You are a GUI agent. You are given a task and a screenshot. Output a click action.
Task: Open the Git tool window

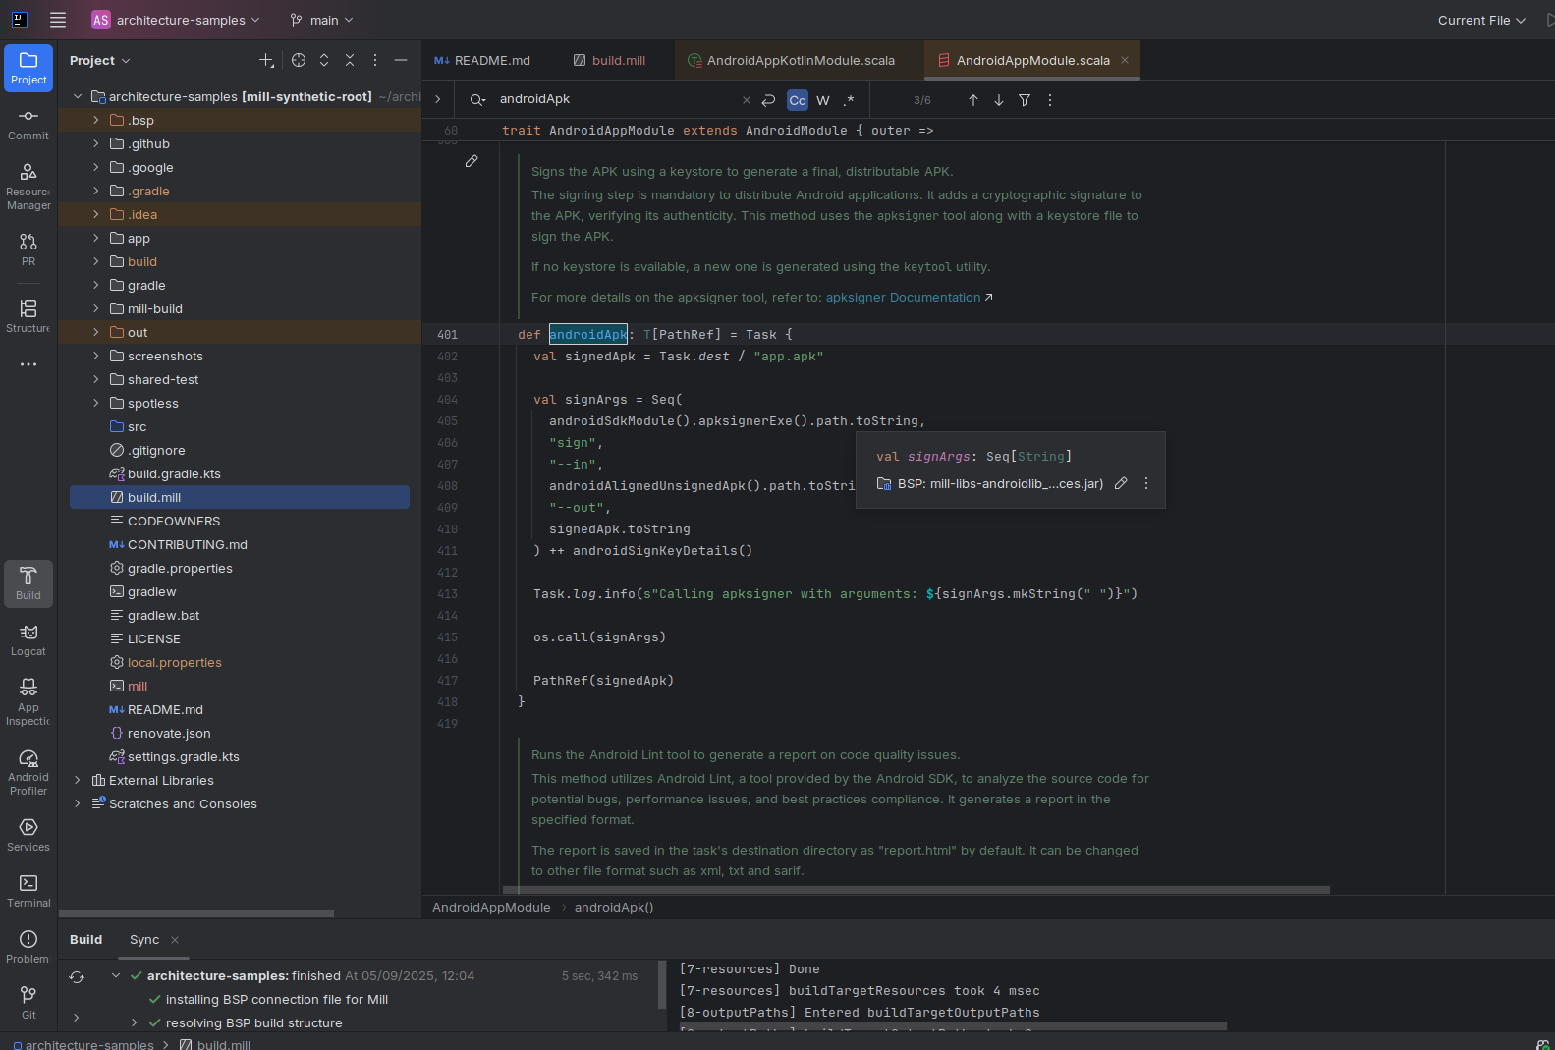(x=28, y=1003)
